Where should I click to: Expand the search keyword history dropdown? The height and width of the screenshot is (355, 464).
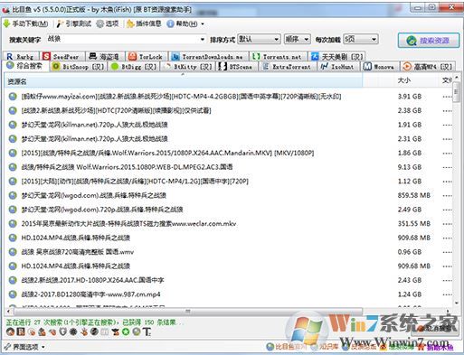click(x=203, y=40)
